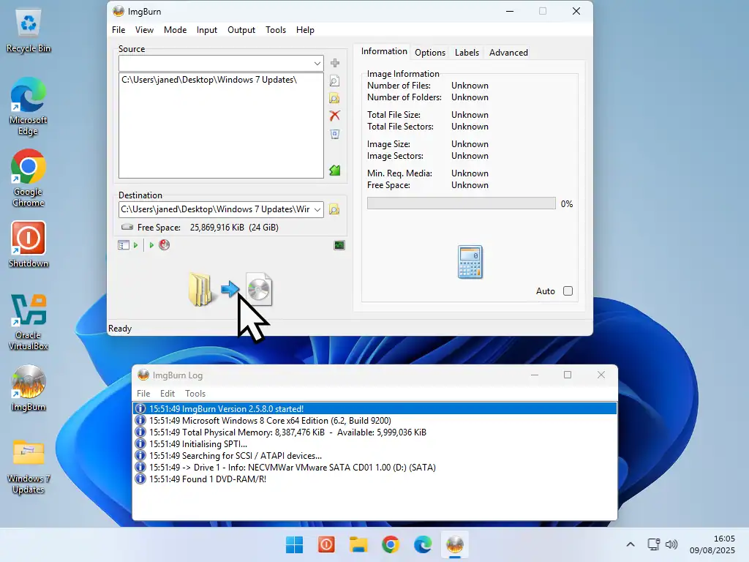Browse for a source folder
749x562 pixels.
click(334, 98)
